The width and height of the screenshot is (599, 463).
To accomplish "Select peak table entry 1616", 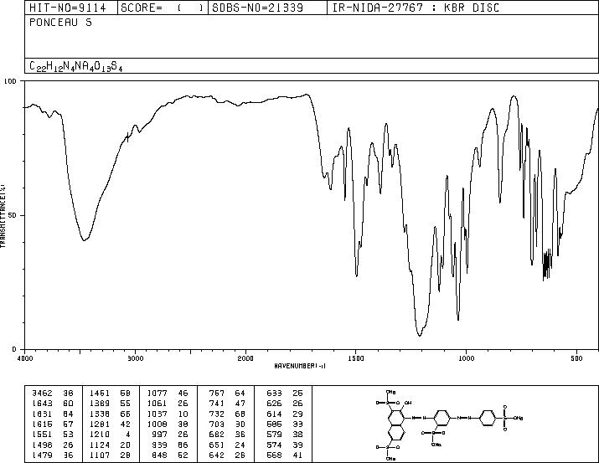I will point(42,424).
